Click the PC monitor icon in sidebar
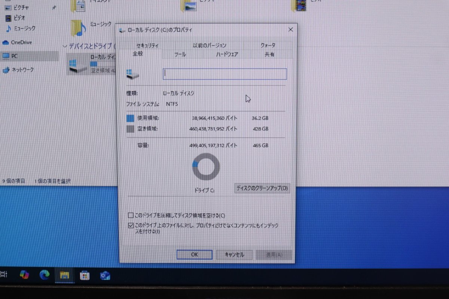Viewport: 449px width, 299px height. (6, 56)
